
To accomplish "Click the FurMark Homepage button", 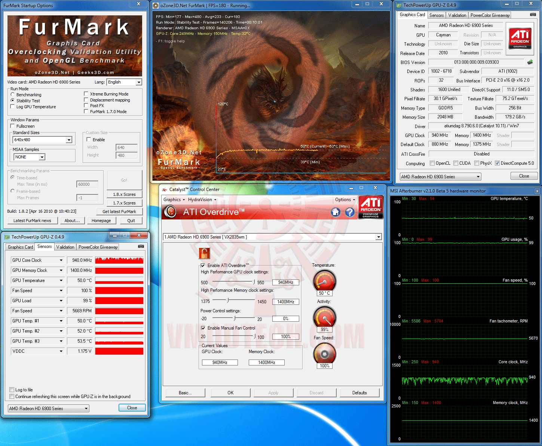I will coord(101,221).
